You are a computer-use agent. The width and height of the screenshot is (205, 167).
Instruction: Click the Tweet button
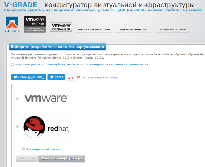point(56,77)
